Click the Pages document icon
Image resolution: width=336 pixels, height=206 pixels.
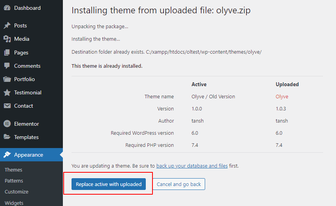[x=7, y=52]
